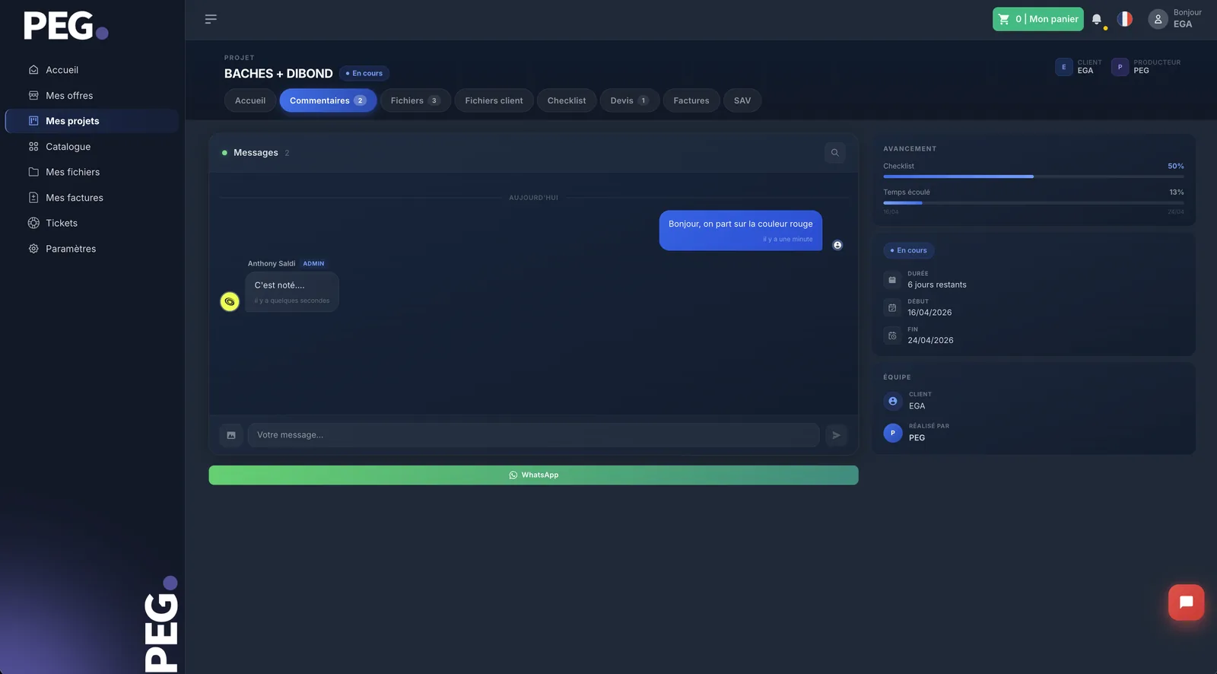Click the '6 jours restants' text
The height and width of the screenshot is (674, 1217).
pos(937,285)
